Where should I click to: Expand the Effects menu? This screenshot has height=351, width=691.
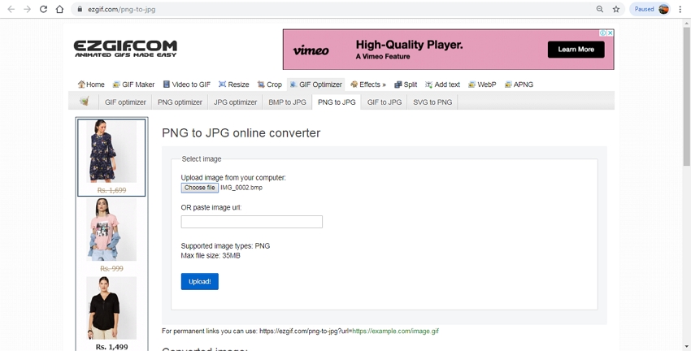click(x=368, y=84)
